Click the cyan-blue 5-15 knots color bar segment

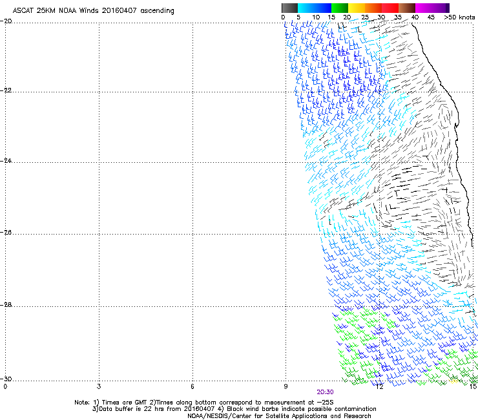(x=315, y=8)
